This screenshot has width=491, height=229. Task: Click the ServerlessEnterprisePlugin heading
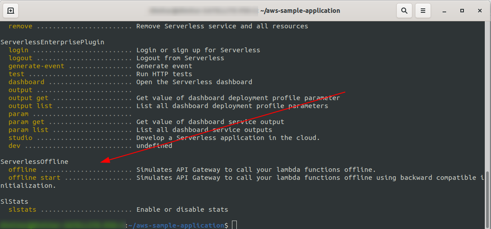point(52,42)
